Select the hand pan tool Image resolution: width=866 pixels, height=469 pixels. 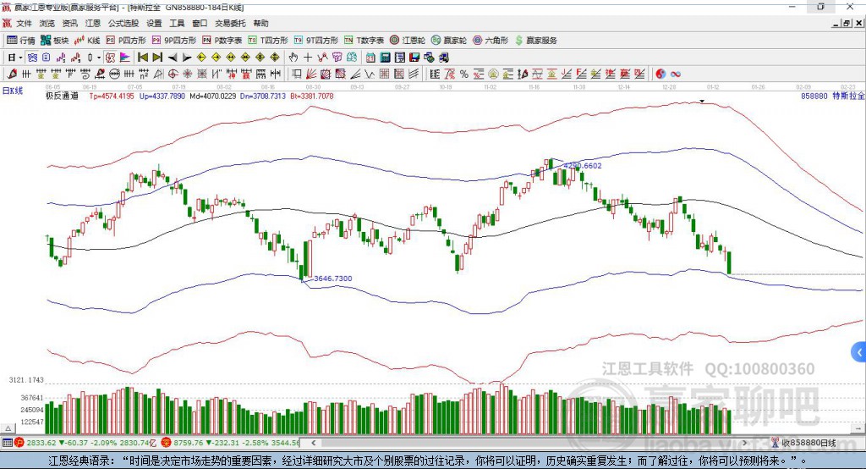coord(293,57)
